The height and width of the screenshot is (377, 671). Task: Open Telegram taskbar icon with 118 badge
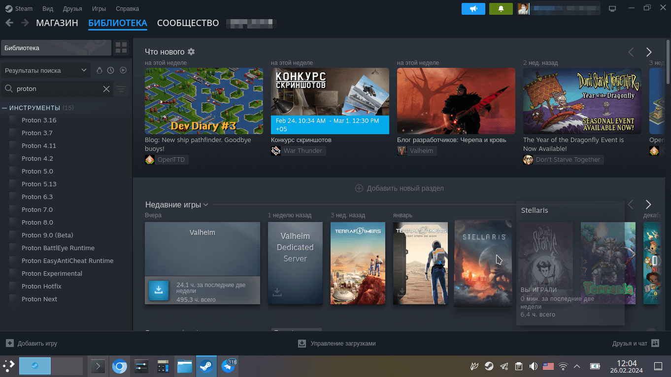coord(229,366)
